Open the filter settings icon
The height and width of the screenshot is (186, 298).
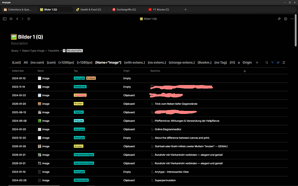tap(273, 63)
